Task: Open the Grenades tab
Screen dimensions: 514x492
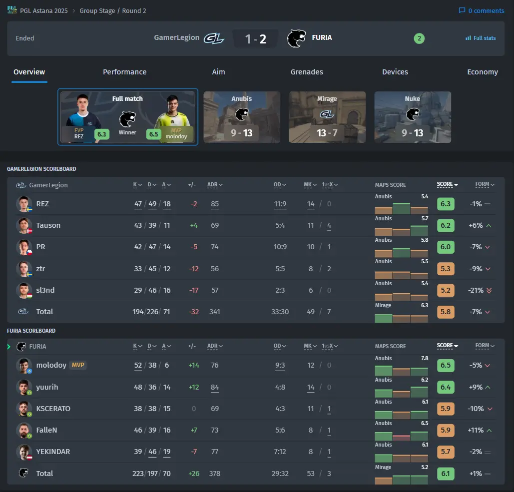Action: (307, 72)
